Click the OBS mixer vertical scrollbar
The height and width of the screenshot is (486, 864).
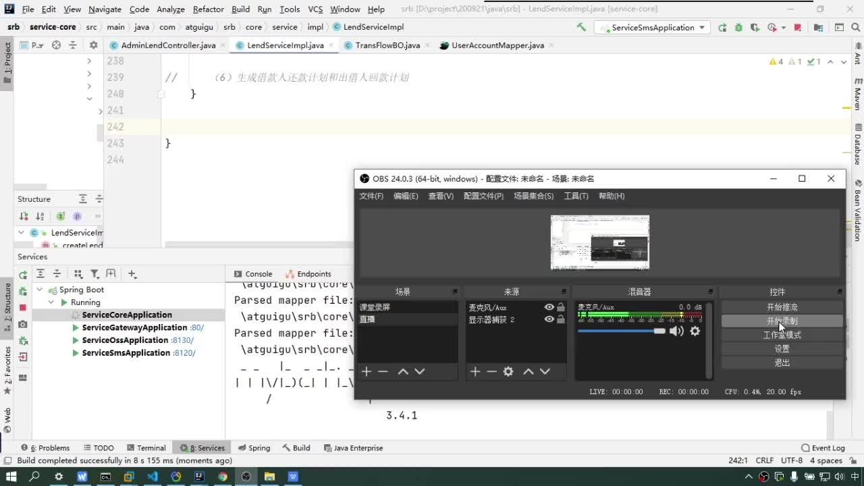pyautogui.click(x=708, y=341)
